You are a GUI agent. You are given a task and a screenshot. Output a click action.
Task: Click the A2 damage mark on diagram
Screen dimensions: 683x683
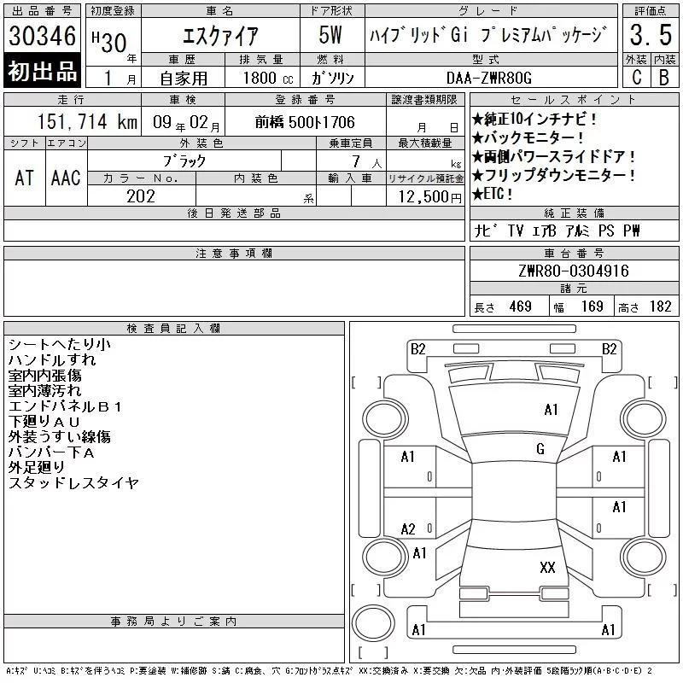408,529
